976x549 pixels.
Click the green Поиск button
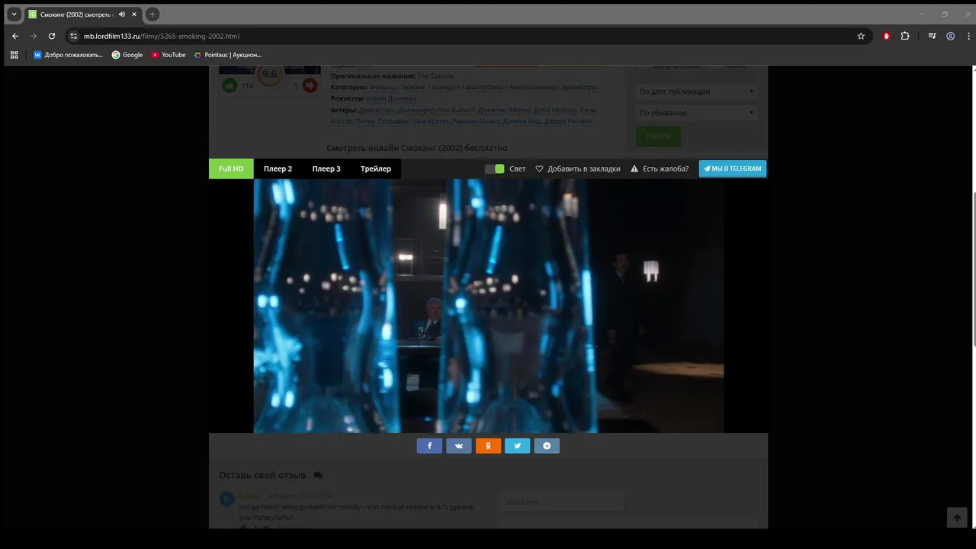click(658, 136)
